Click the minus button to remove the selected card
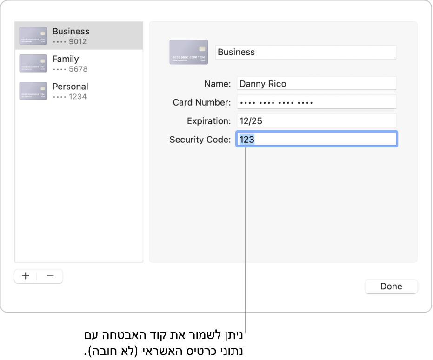This screenshot has width=433, height=360. (50, 276)
